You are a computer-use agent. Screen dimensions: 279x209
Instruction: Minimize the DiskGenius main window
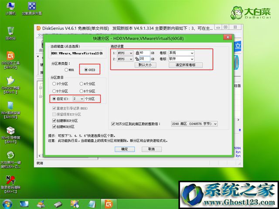tap(218, 27)
